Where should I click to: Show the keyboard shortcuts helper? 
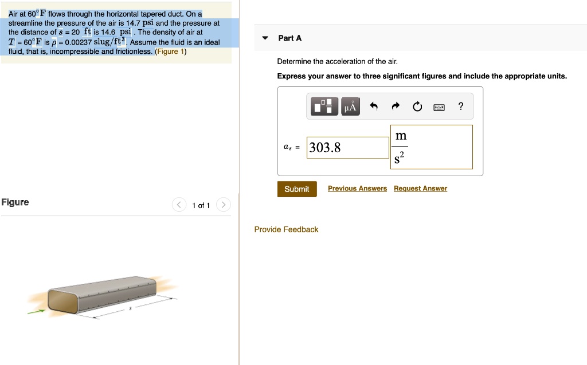(x=439, y=106)
